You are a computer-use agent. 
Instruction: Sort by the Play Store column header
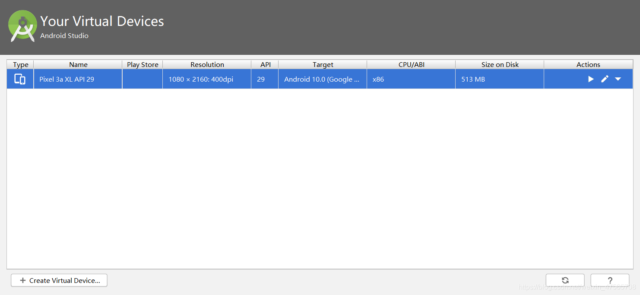(x=143, y=64)
